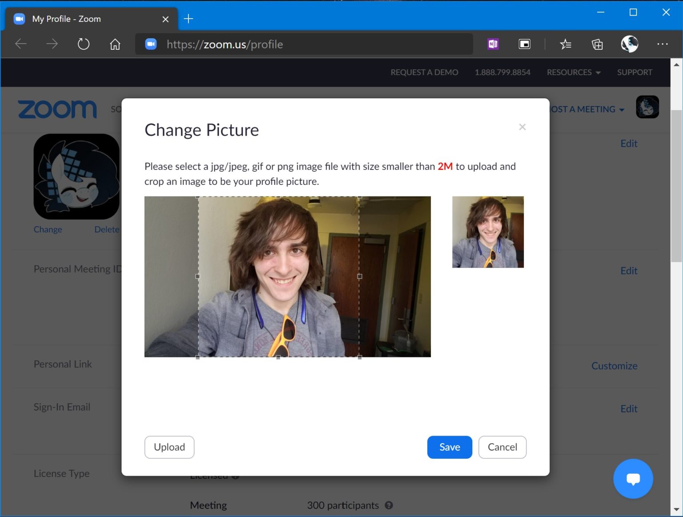Go back to the previous page
The width and height of the screenshot is (683, 517).
(x=20, y=44)
